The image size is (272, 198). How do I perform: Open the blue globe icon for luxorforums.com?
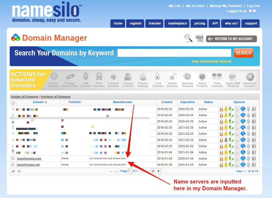tap(243, 158)
